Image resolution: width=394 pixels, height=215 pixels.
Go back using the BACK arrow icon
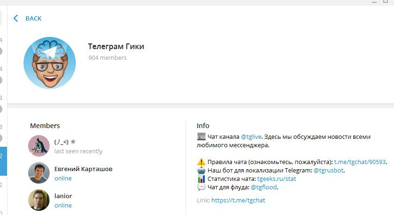(15, 18)
